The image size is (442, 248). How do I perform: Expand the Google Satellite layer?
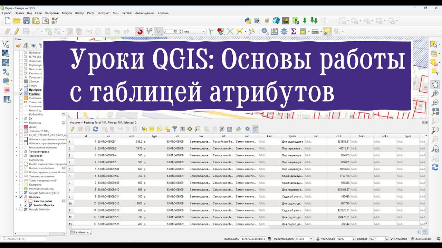(16, 209)
